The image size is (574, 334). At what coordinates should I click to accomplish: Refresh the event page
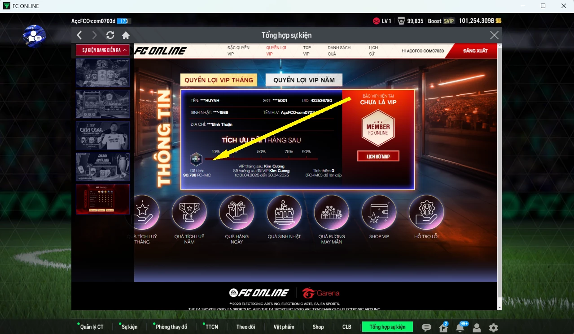point(110,35)
